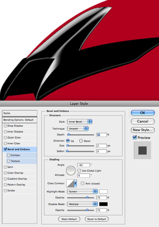
Task: Click the New Style... button
Action: pos(143,130)
